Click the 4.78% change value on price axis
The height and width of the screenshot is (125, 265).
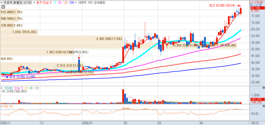click(255, 11)
